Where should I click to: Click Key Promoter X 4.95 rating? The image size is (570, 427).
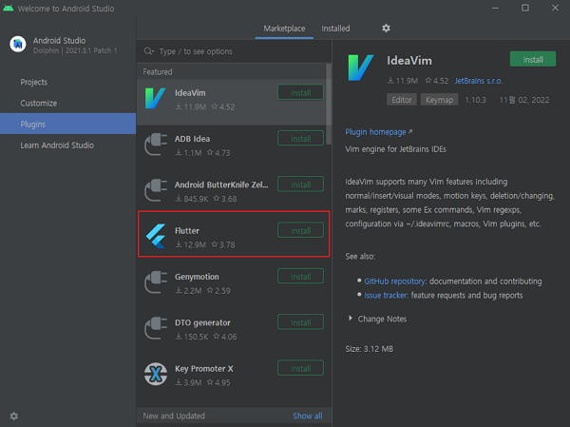click(x=218, y=382)
